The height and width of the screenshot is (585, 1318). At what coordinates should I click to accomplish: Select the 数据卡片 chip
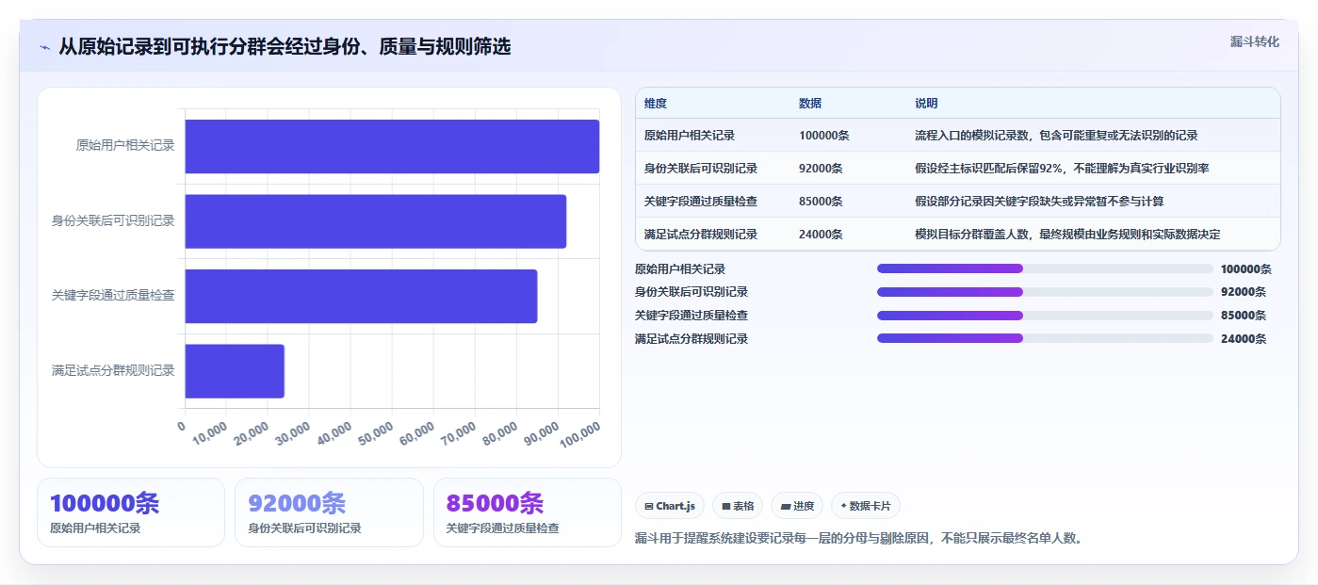(866, 506)
